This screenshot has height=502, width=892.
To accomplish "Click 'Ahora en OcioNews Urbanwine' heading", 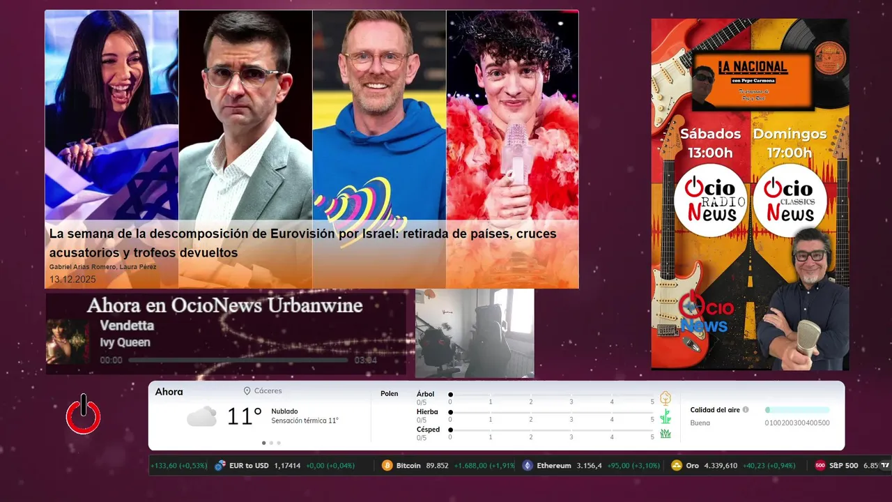I will [x=224, y=305].
